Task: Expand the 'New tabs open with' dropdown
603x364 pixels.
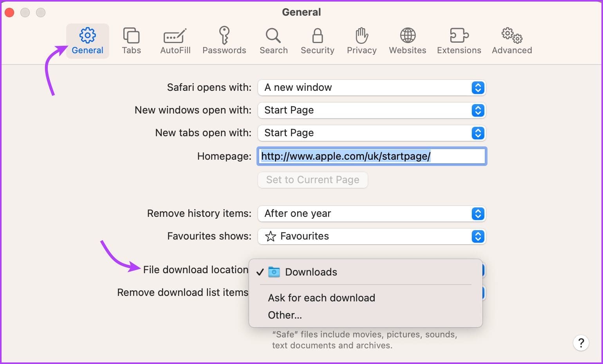Action: point(372,133)
